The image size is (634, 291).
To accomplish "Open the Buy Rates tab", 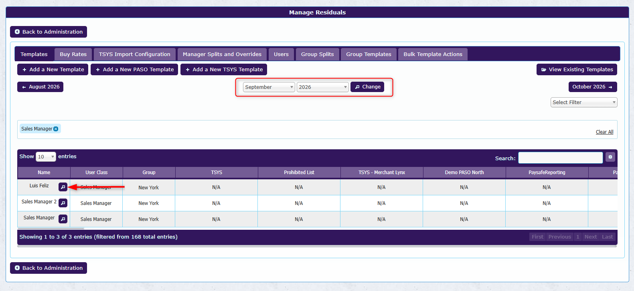I will [73, 54].
